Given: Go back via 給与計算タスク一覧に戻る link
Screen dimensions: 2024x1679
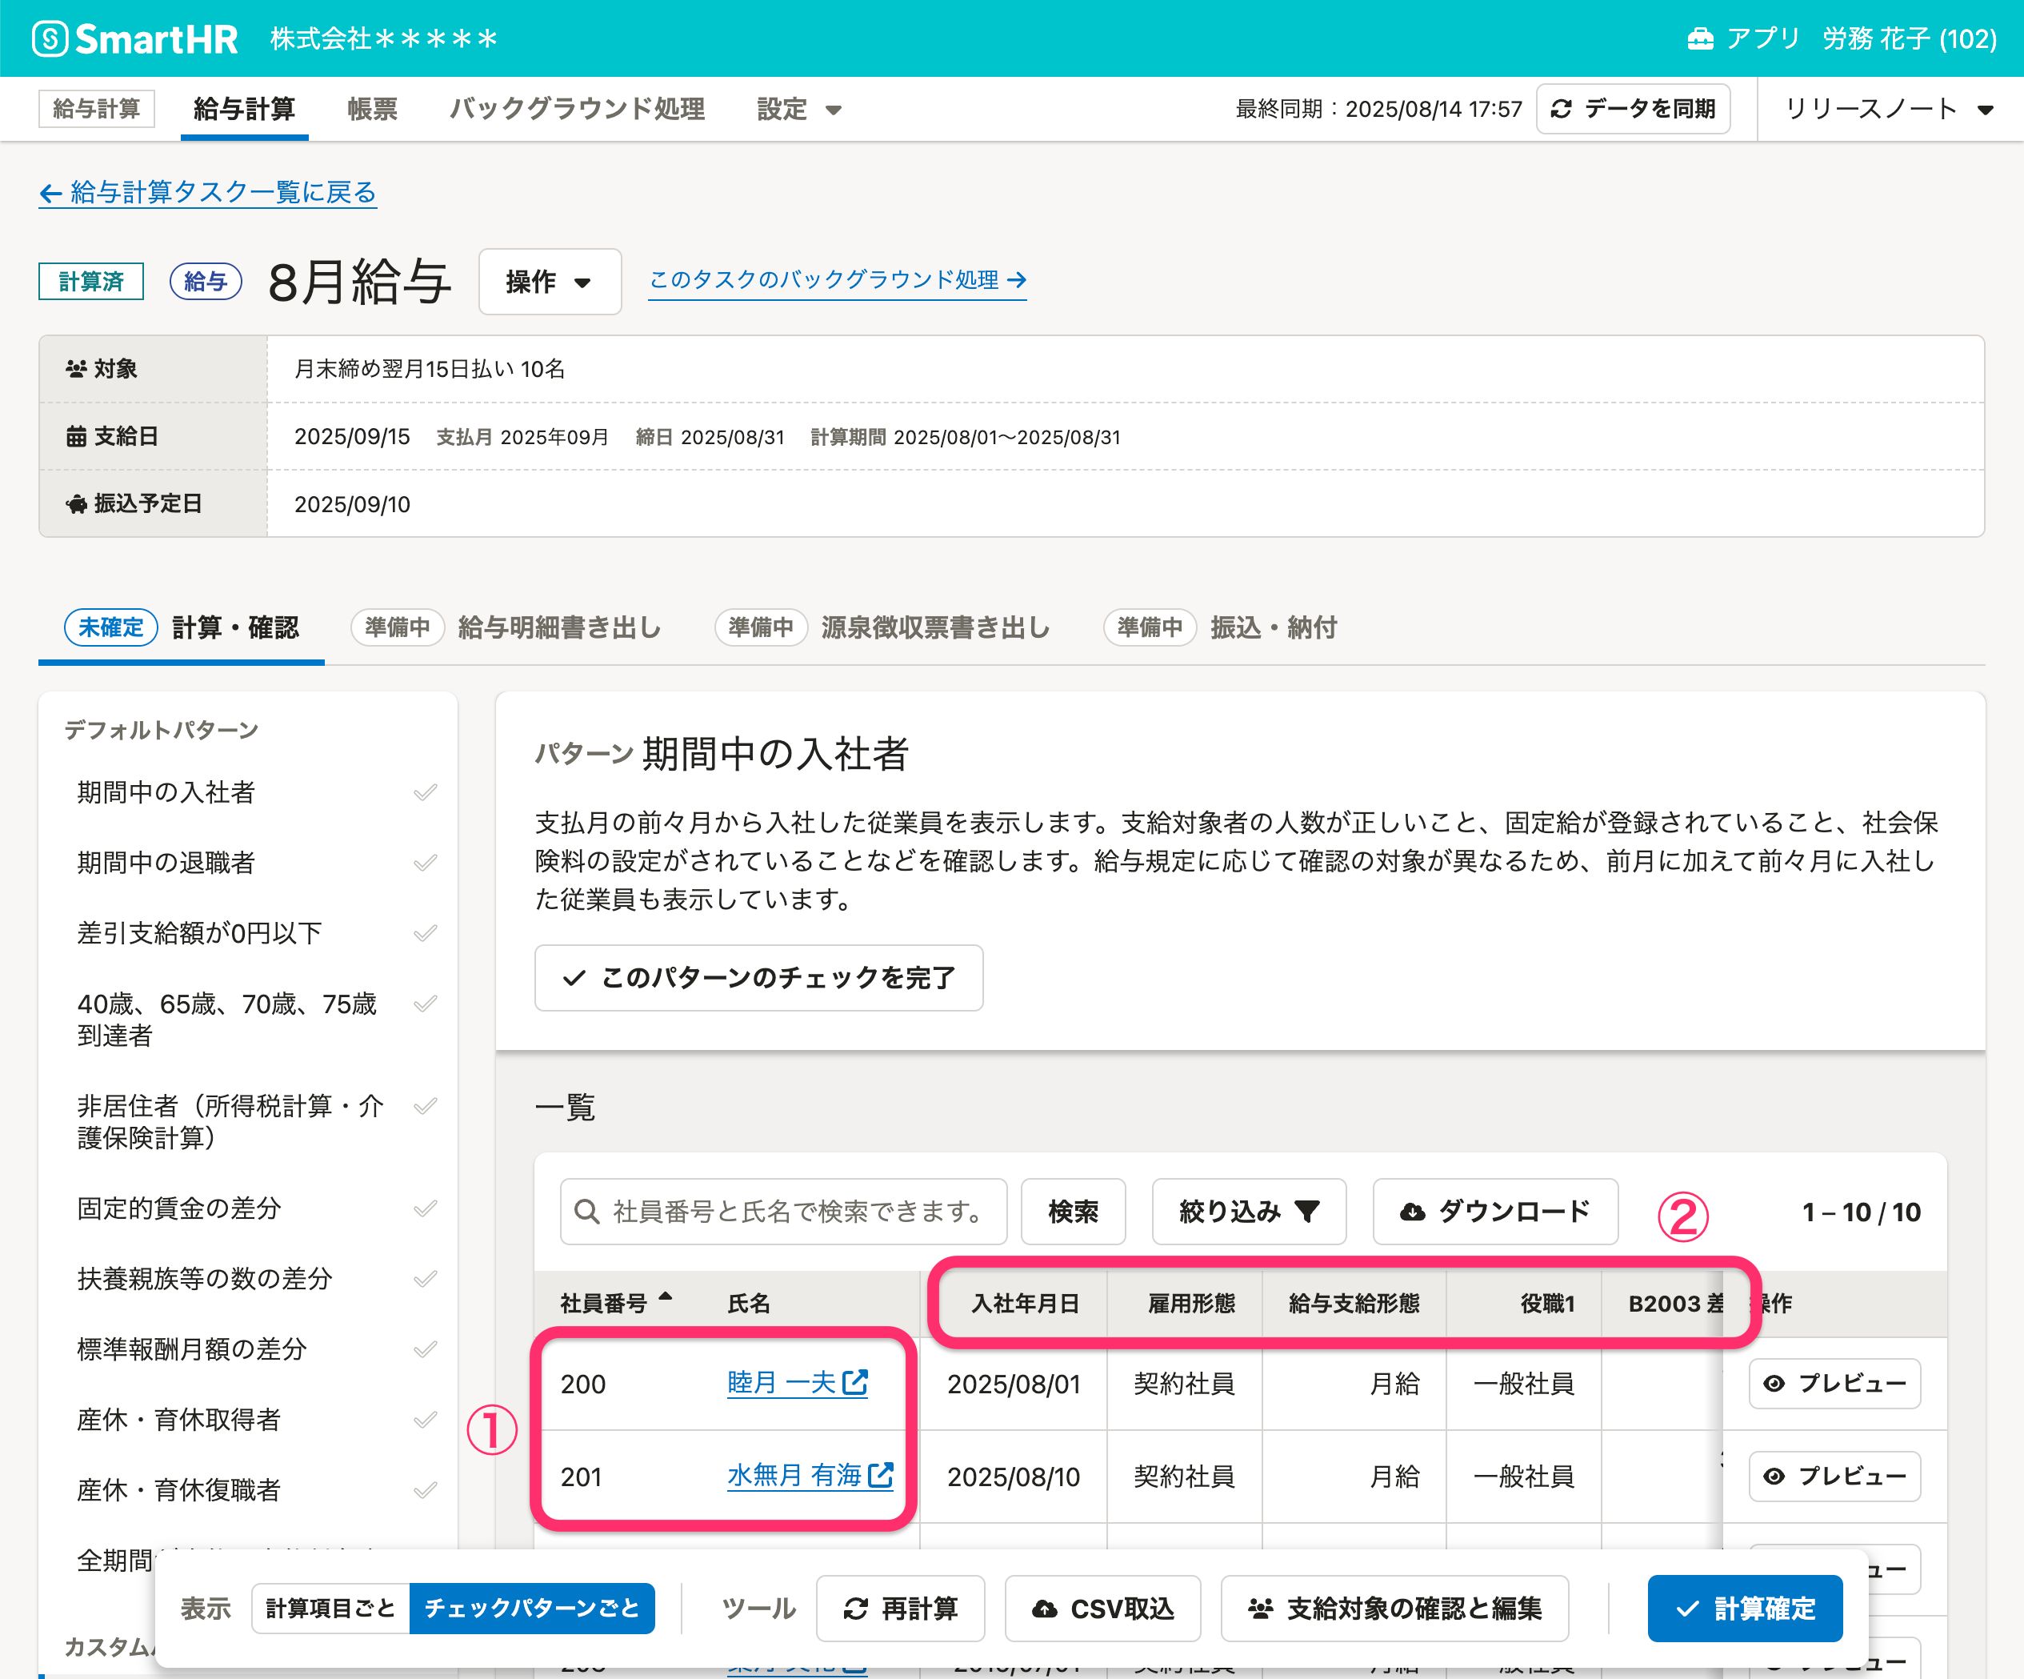Looking at the screenshot, I should click(x=208, y=192).
